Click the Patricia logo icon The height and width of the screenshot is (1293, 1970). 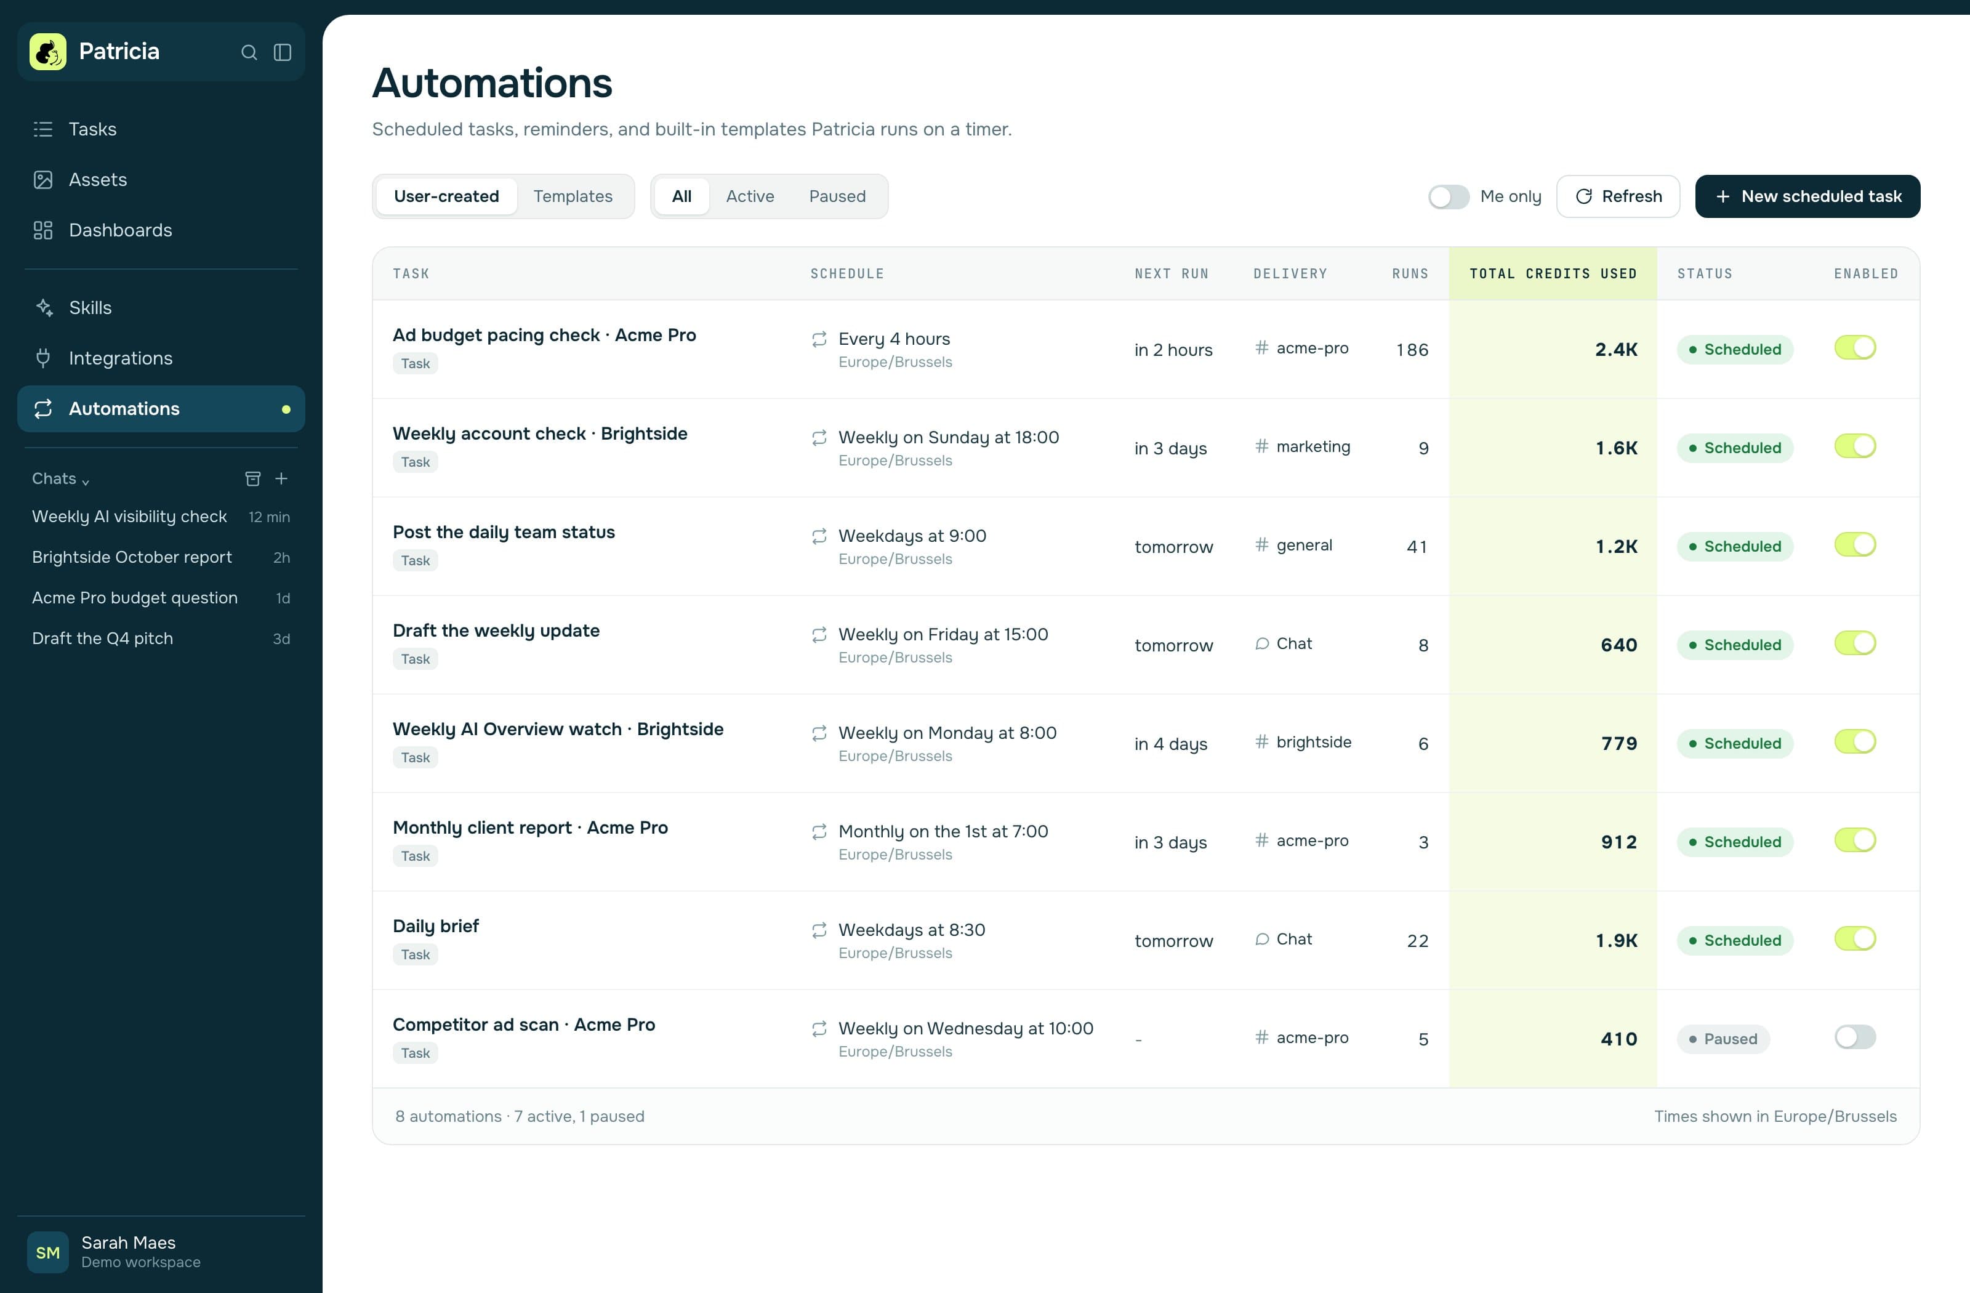click(x=48, y=51)
